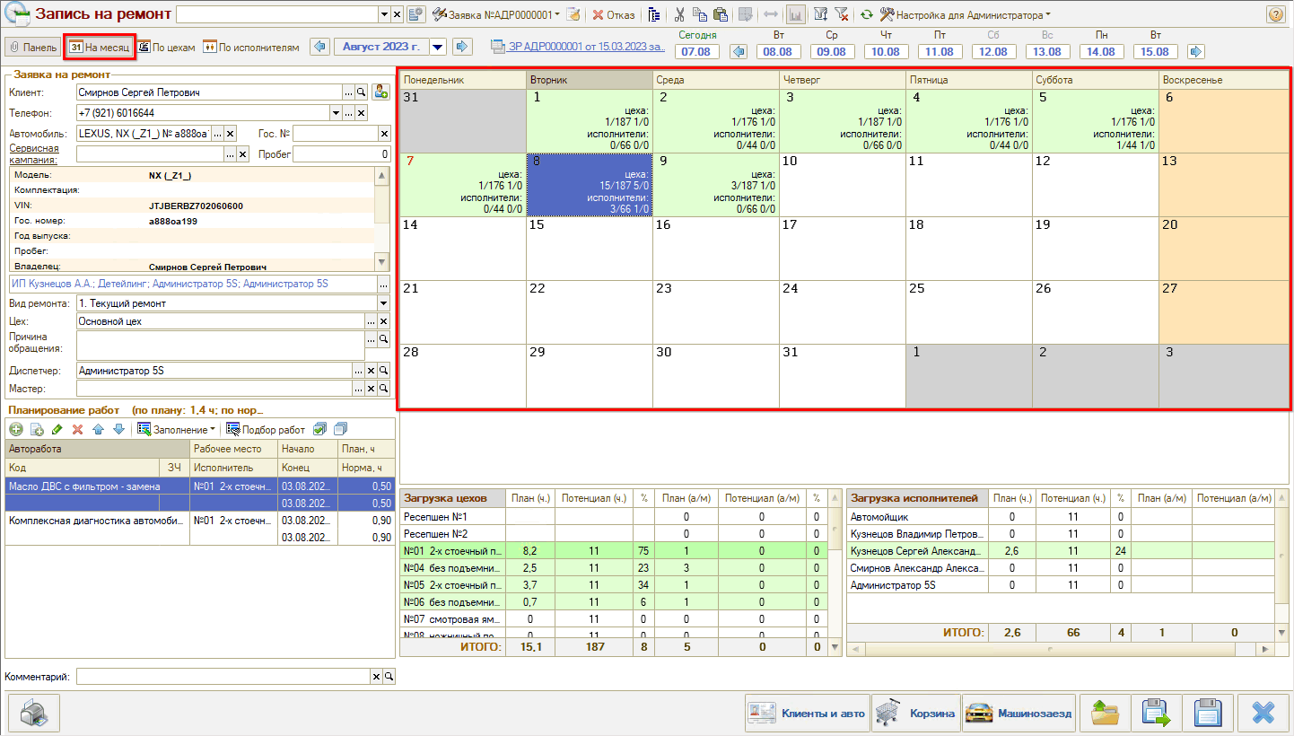Click horizontal scrollbar under Загрузка исполнителей
Image resolution: width=1294 pixels, height=736 pixels.
pos(1061,648)
